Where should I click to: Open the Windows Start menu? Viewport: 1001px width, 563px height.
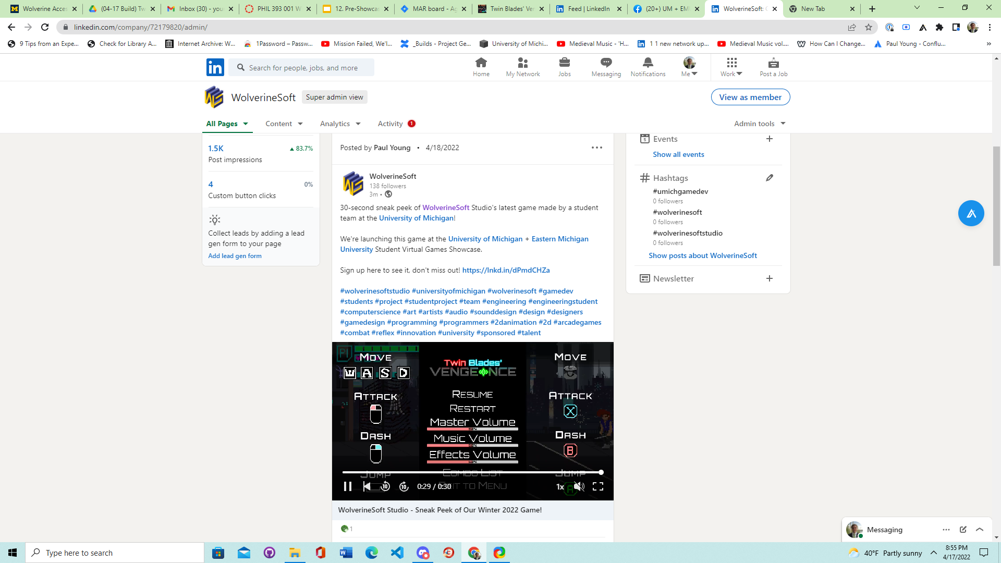13,553
